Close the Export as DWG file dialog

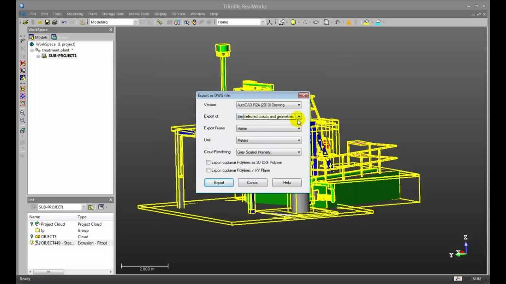(304, 95)
